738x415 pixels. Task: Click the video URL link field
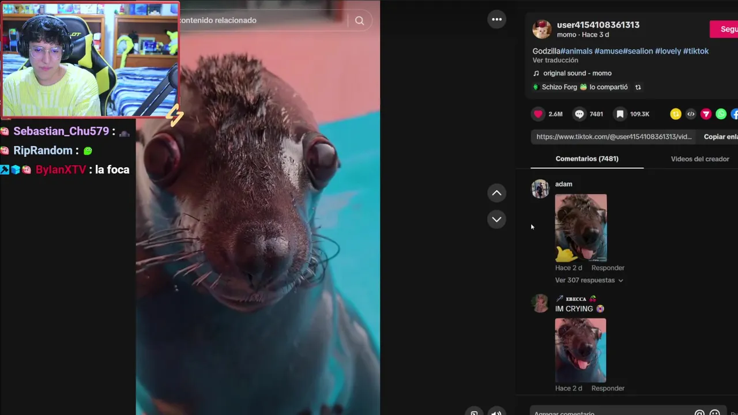613,137
